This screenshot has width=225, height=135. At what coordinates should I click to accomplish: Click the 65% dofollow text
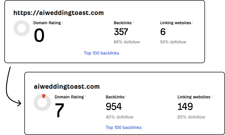(191, 117)
